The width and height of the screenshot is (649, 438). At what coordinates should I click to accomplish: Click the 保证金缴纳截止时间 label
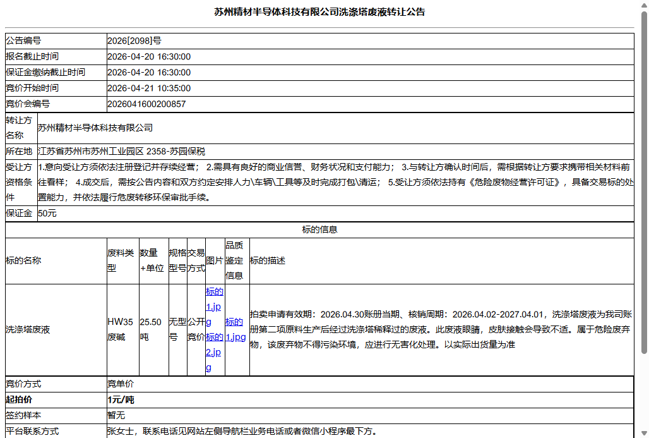coord(45,72)
